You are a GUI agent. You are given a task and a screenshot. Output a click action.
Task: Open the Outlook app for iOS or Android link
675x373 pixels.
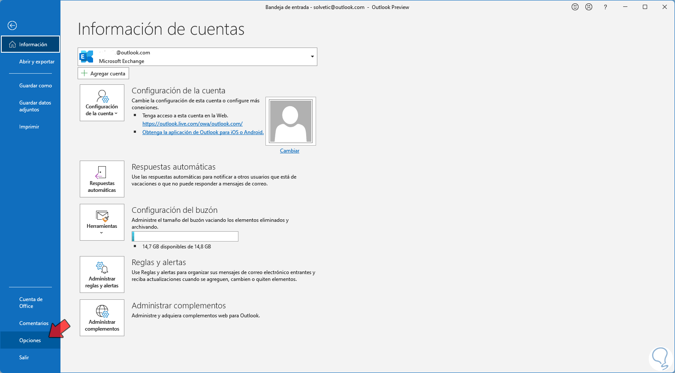[203, 132]
